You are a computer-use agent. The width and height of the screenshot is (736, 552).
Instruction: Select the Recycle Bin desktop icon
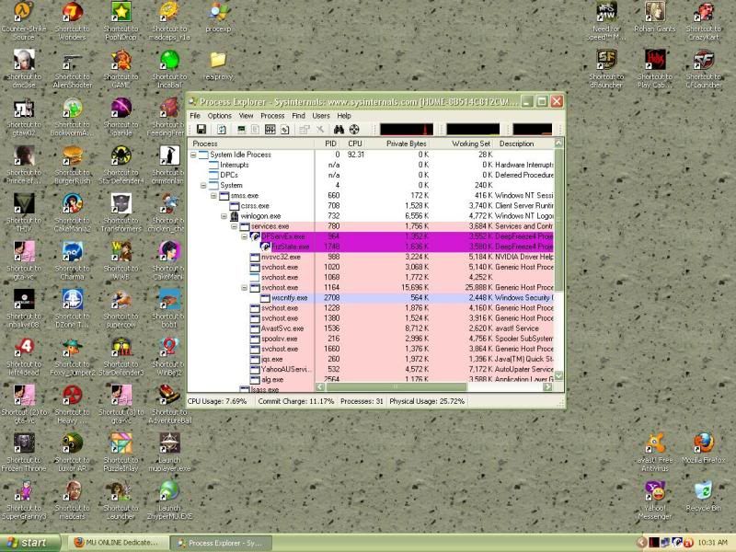[703, 497]
